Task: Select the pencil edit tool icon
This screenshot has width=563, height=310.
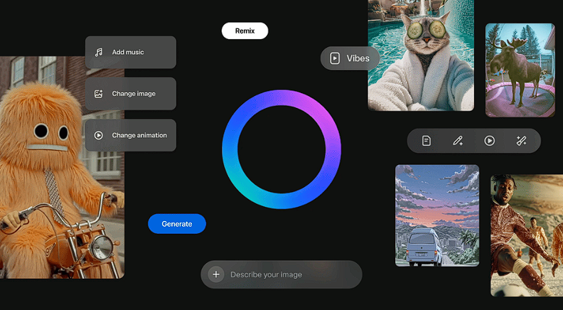Action: [458, 141]
